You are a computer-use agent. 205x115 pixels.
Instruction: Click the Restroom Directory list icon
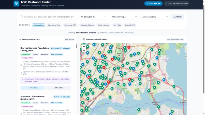point(20,40)
